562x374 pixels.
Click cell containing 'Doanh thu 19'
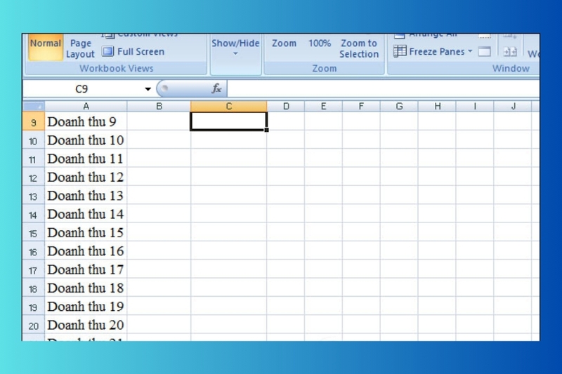[x=86, y=307]
